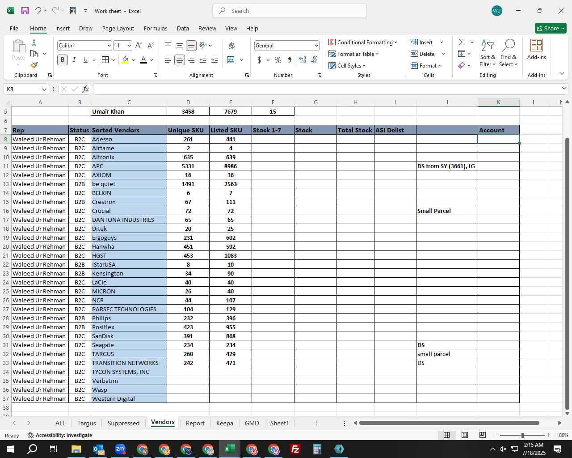Viewport: 572px width, 458px height.
Task: Switch to Targus sheet tab
Action: click(86, 423)
